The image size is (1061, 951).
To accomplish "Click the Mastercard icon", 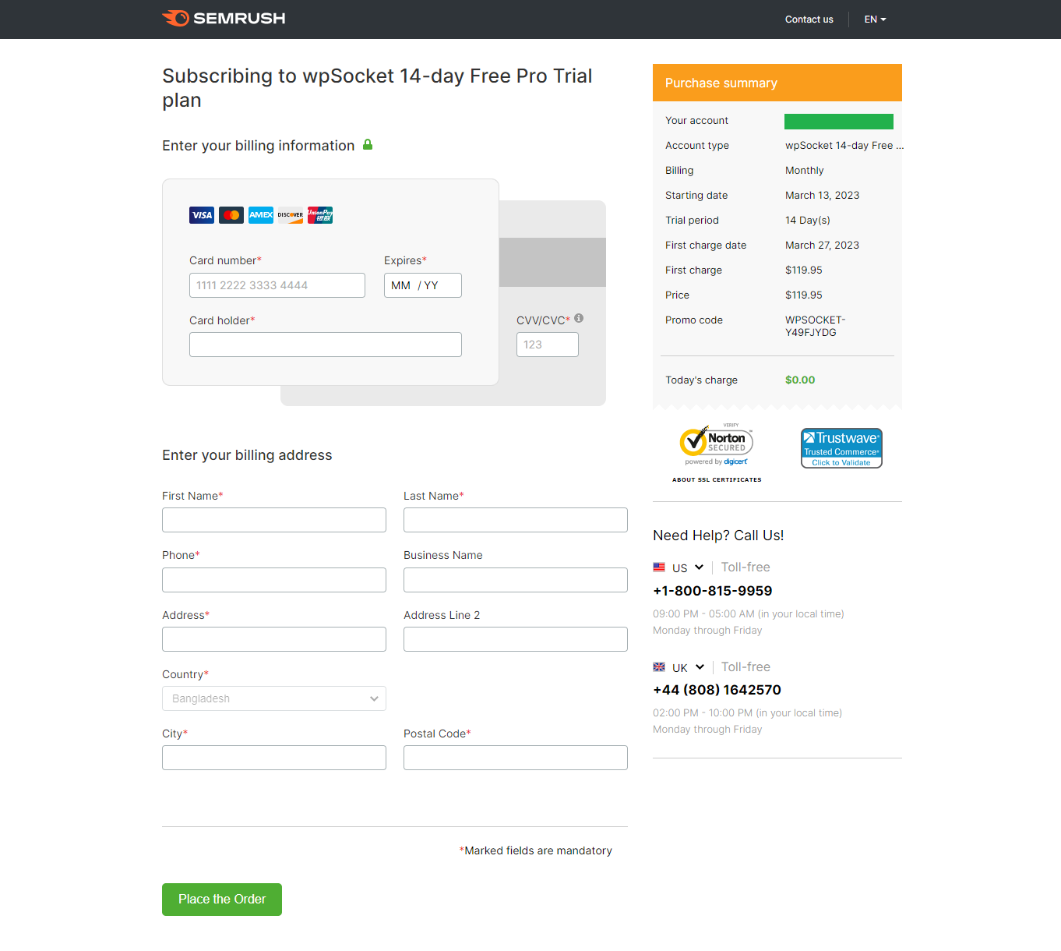I will tap(231, 215).
